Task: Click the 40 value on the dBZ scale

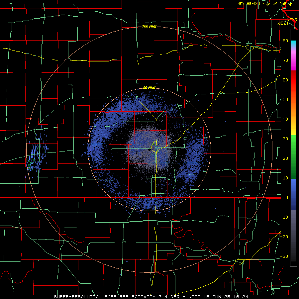Action: click(285, 119)
